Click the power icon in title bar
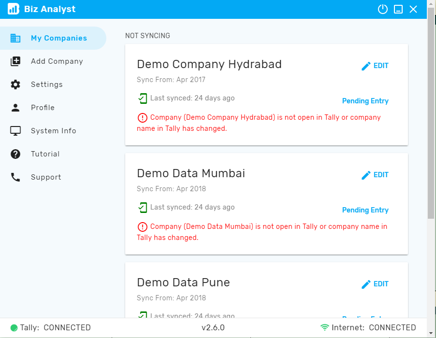The height and width of the screenshot is (338, 436). pyautogui.click(x=383, y=9)
